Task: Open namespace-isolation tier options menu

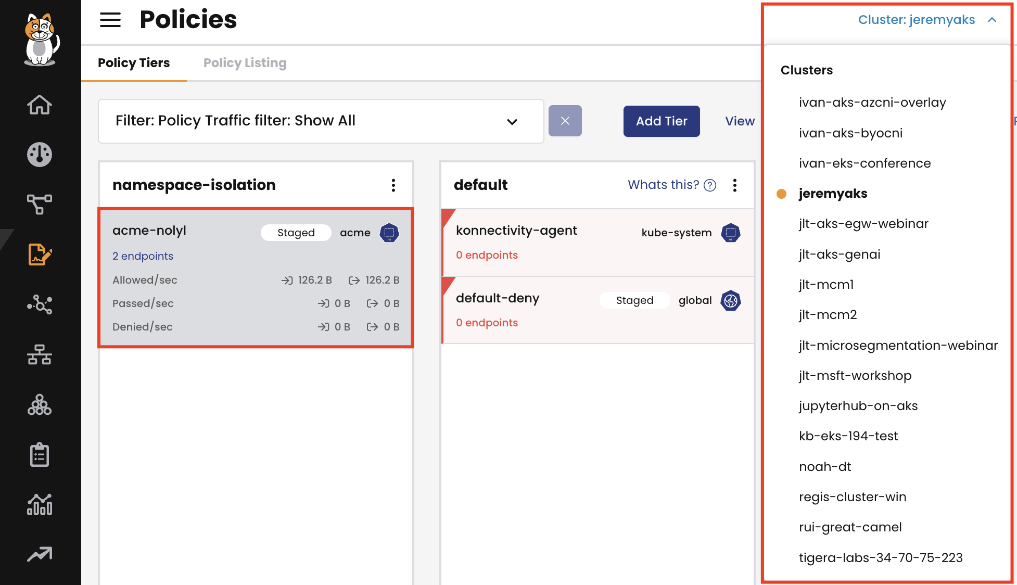Action: [x=393, y=185]
